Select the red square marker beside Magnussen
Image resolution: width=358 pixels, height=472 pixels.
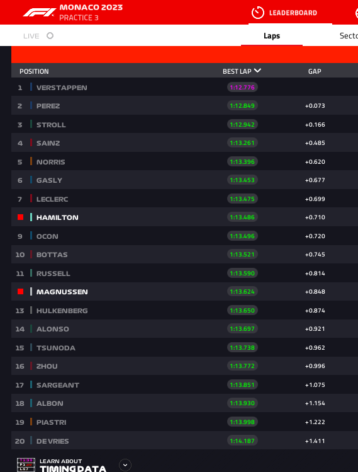point(20,291)
